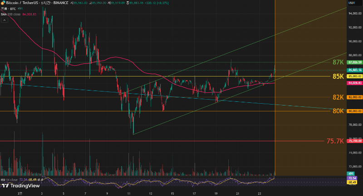Select the current price 85,883.16 axis tag
Image resolution: width=363 pixels, height=196 pixels.
pos(354,70)
